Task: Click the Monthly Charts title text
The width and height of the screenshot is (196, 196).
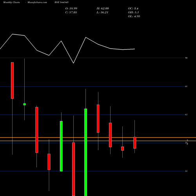Action: [x=11, y=2]
